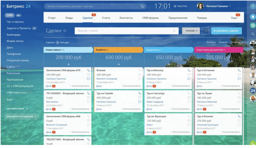Add Сделки page to favorites with the star
This screenshot has width=256, height=148.
(65, 31)
